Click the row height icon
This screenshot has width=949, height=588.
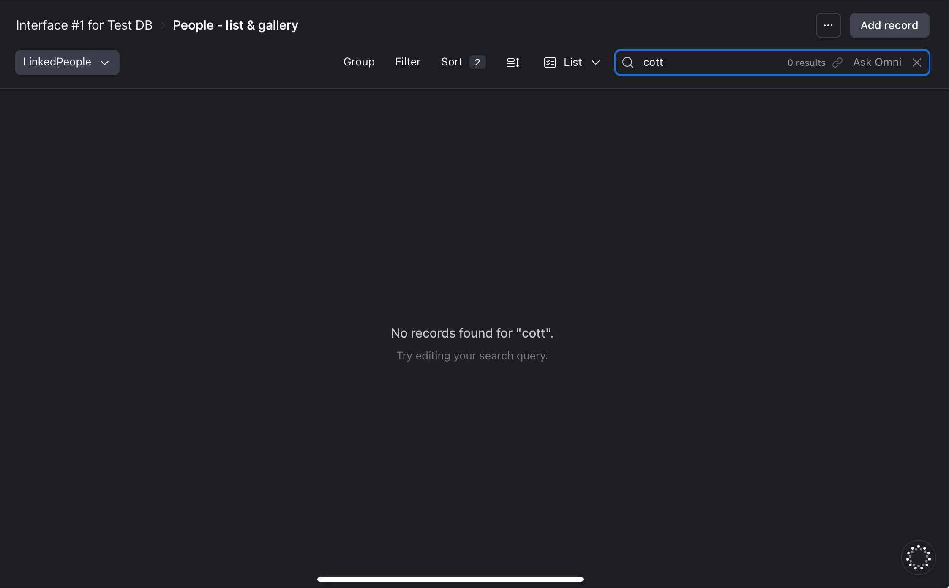(513, 63)
